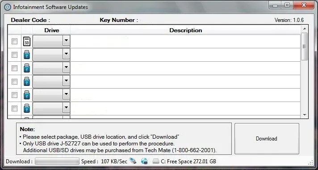The width and height of the screenshot is (318, 170).
Task: Click the "Only USB drive J-52727" note line
Action: coord(97,144)
